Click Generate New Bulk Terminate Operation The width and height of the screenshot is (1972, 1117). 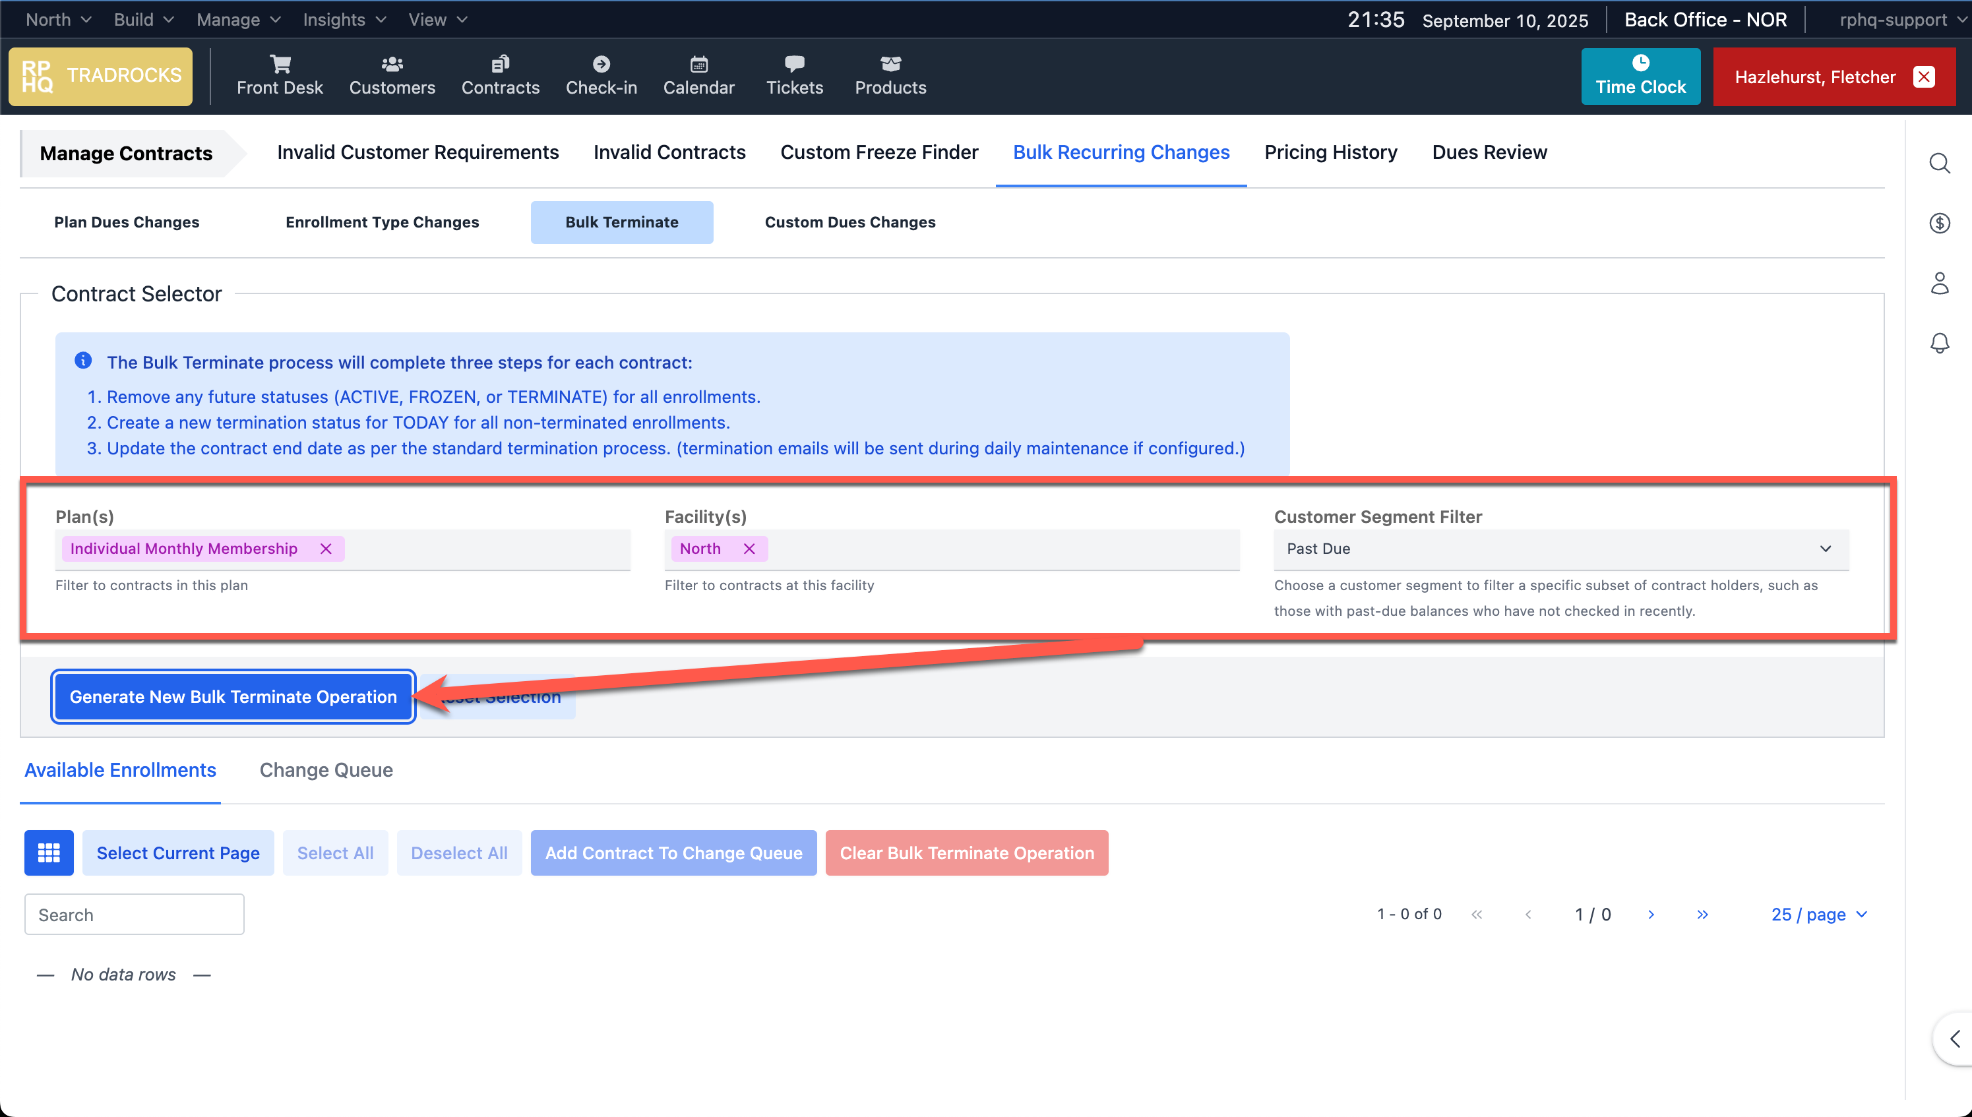coord(233,696)
